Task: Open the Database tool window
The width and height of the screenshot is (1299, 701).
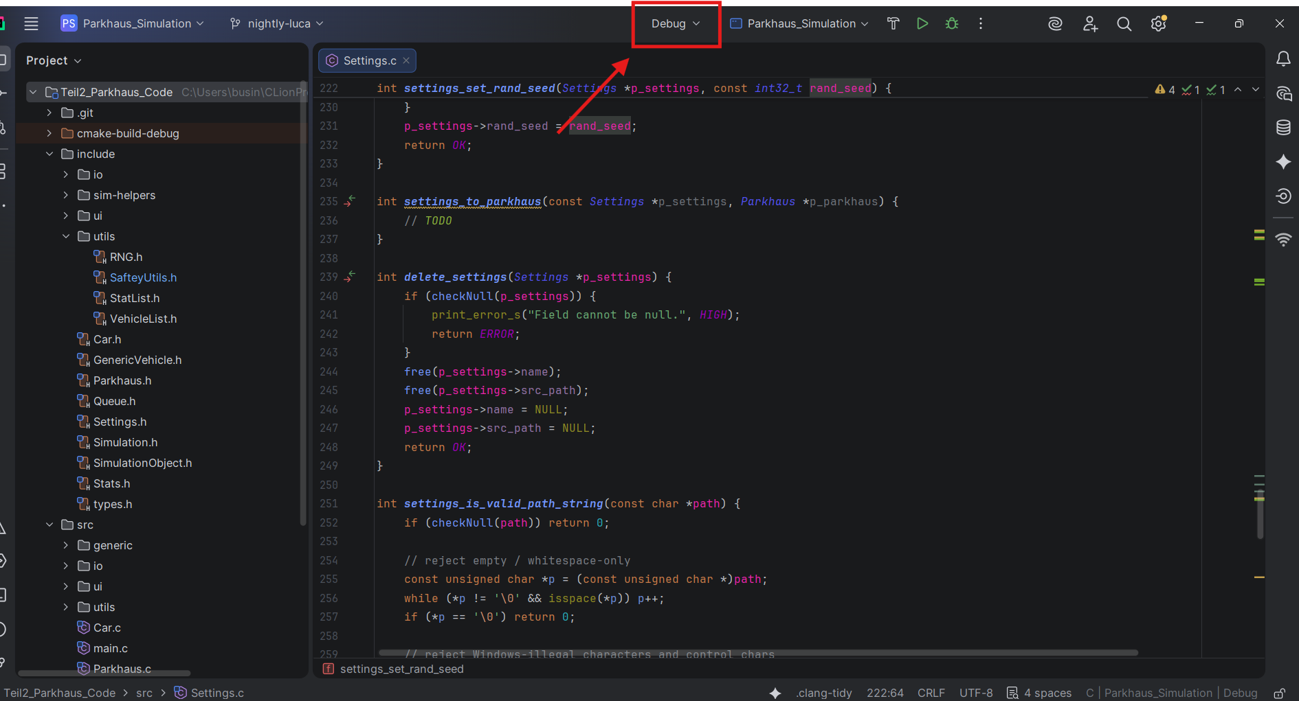Action: click(1283, 128)
